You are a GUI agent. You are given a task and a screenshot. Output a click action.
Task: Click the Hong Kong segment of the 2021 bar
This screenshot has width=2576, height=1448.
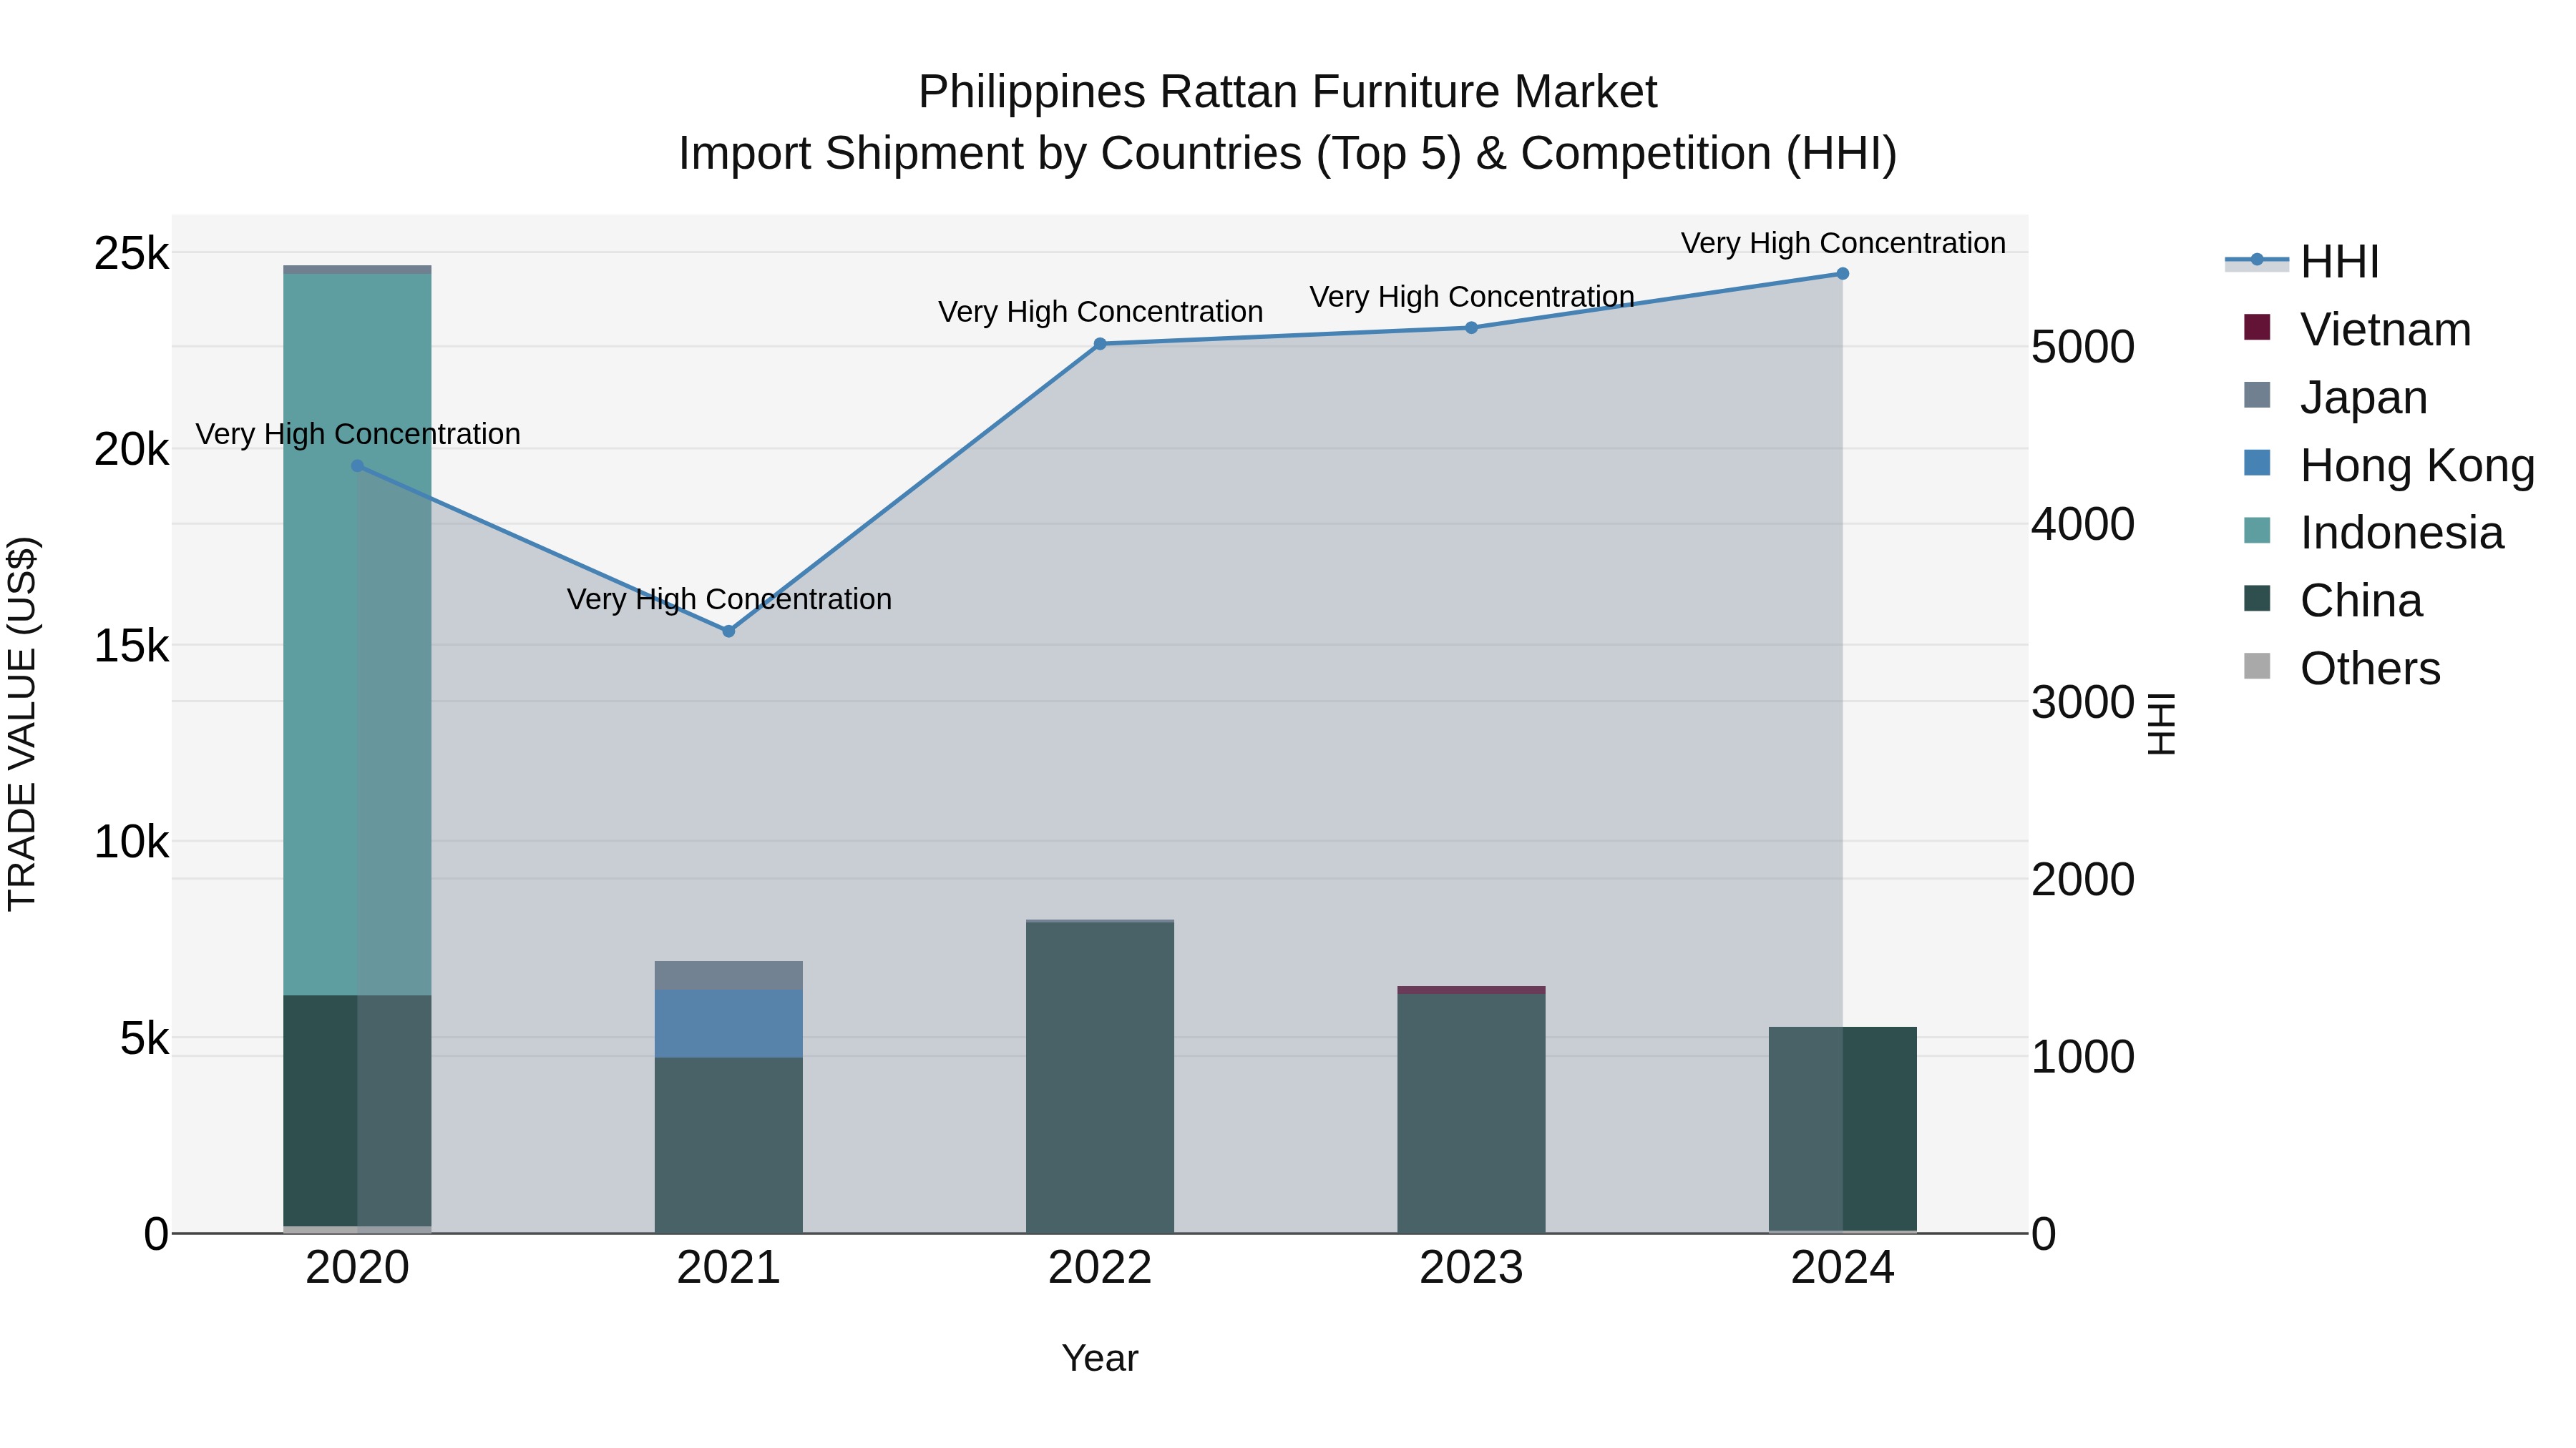point(729,1023)
